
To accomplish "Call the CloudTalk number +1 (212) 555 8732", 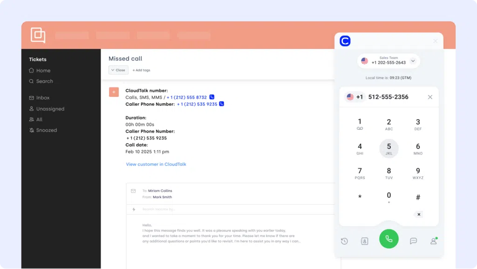I will tap(212, 97).
